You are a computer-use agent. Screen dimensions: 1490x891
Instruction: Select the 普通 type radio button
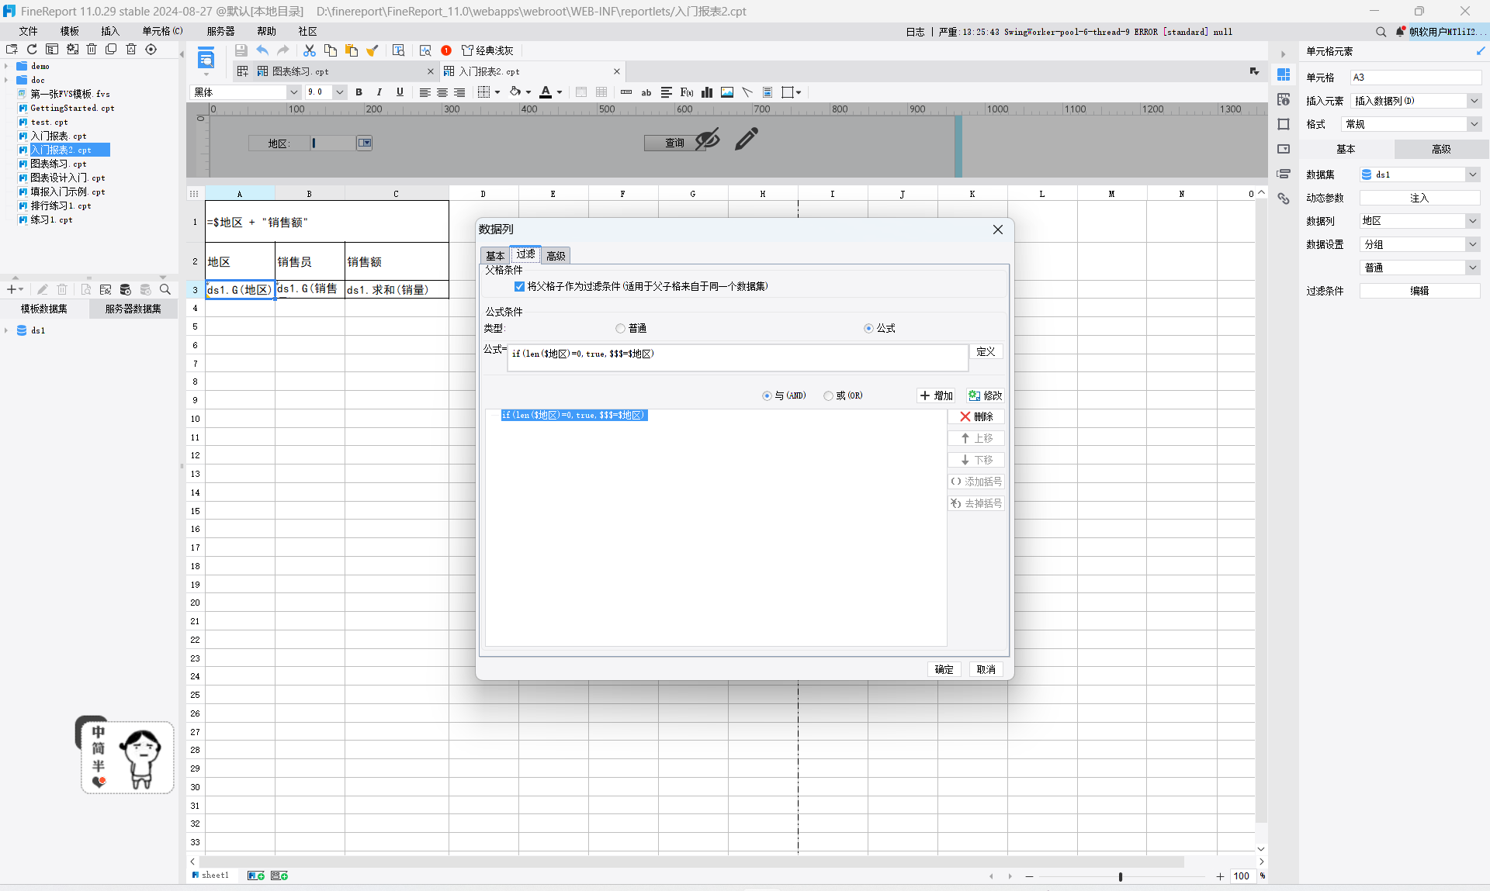point(620,328)
